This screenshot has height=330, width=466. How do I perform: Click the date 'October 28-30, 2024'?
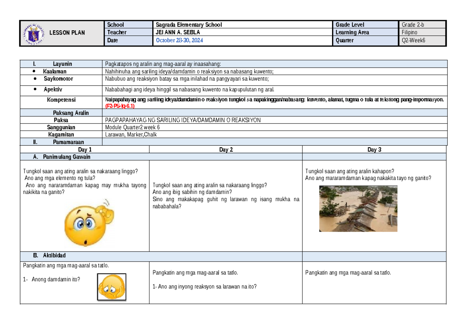[x=179, y=40]
